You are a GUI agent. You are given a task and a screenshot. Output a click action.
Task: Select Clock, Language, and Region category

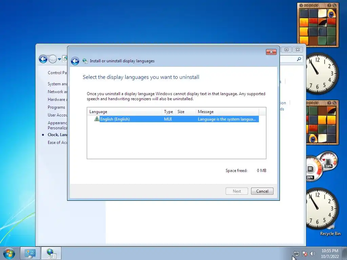click(x=57, y=135)
